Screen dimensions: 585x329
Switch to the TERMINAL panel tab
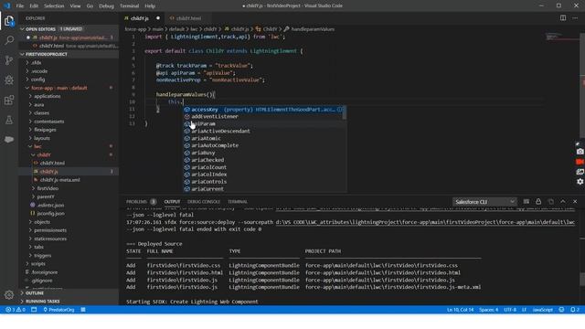point(238,202)
